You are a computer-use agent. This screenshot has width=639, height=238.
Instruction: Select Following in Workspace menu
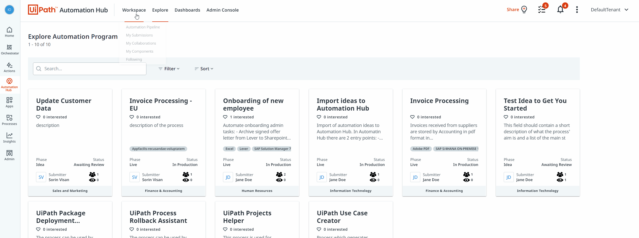click(134, 59)
